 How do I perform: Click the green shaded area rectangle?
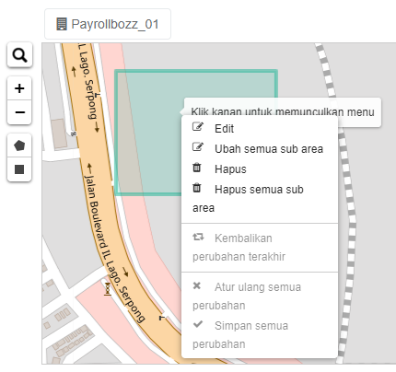coord(147,138)
